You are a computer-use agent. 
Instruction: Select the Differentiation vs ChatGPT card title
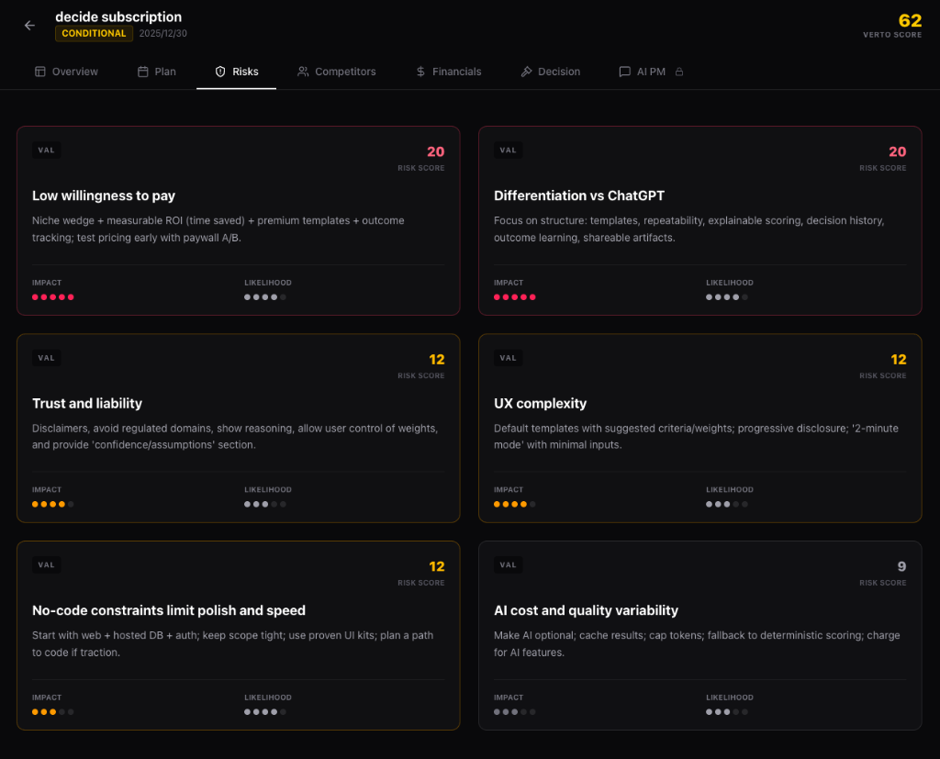click(579, 195)
